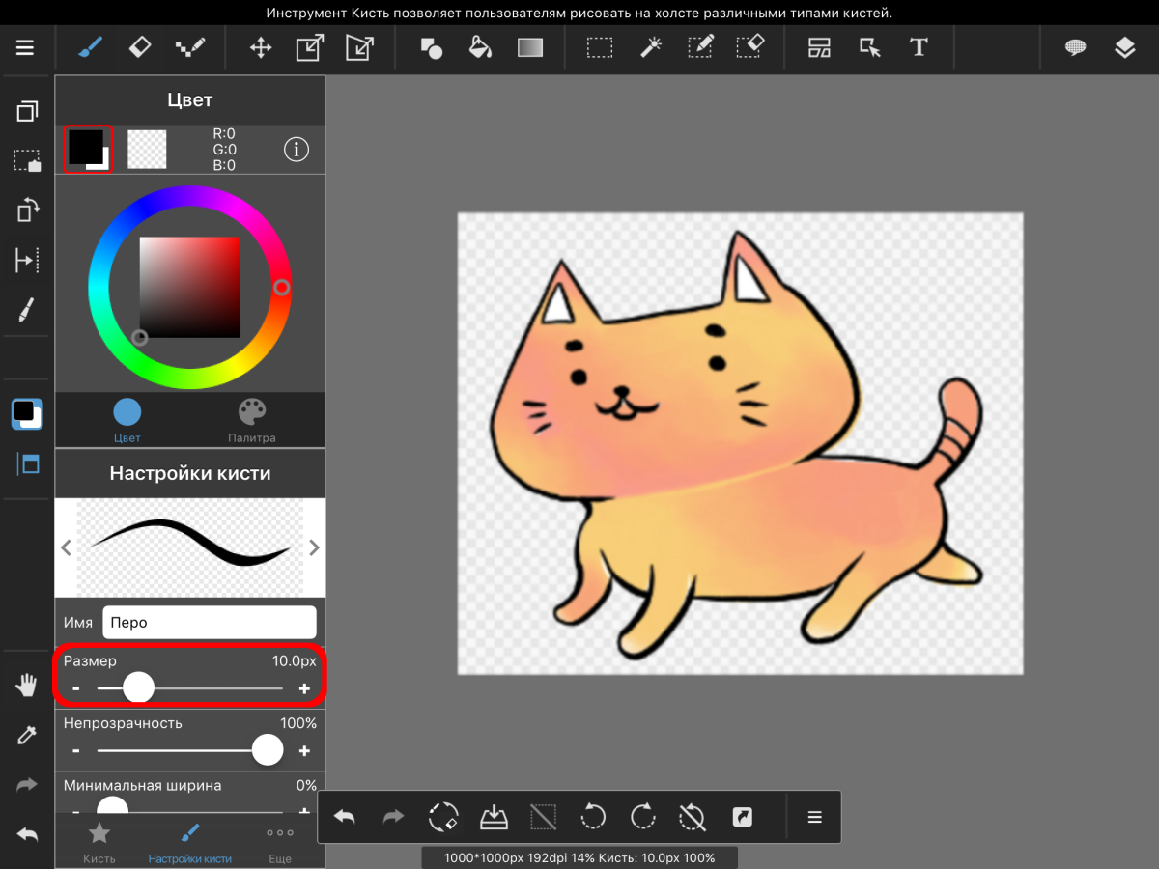Show previous brush preview with left chevron
1159x869 pixels.
[x=66, y=548]
